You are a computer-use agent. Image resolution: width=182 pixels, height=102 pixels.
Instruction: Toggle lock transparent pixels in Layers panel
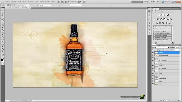pyautogui.click(x=158, y=50)
